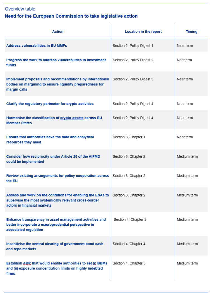Click the 'Section 3, Chapter 1' cell
This screenshot has height=296, width=212.
pos(129,137)
